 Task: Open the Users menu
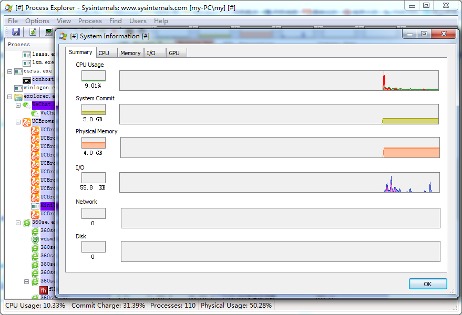coord(138,21)
